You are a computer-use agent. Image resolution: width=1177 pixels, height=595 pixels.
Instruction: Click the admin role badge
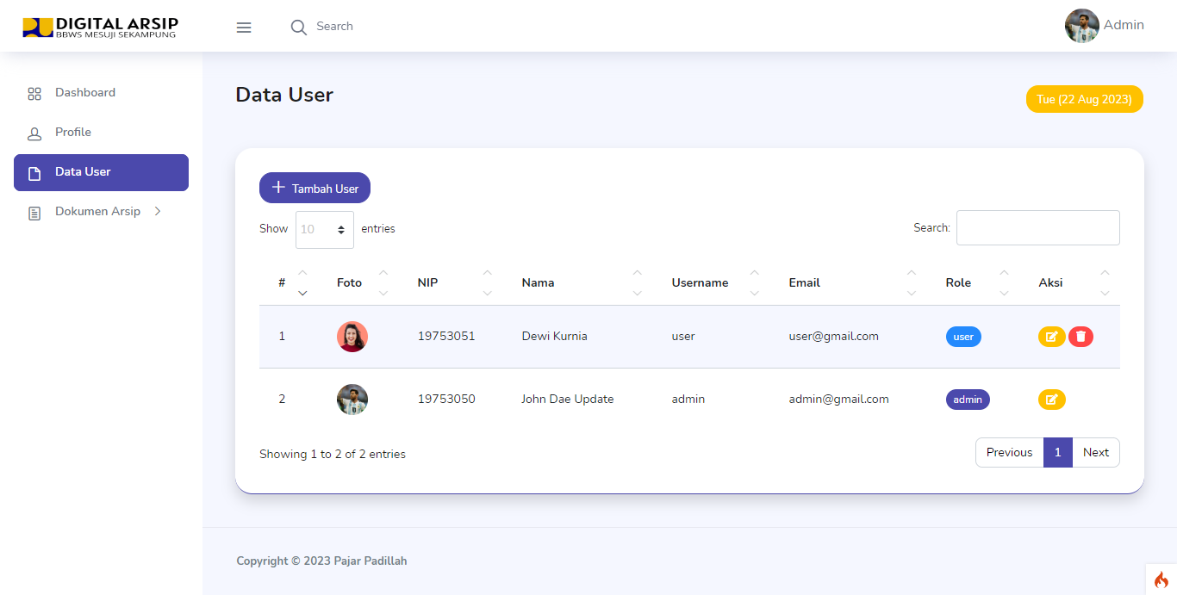[x=967, y=399]
